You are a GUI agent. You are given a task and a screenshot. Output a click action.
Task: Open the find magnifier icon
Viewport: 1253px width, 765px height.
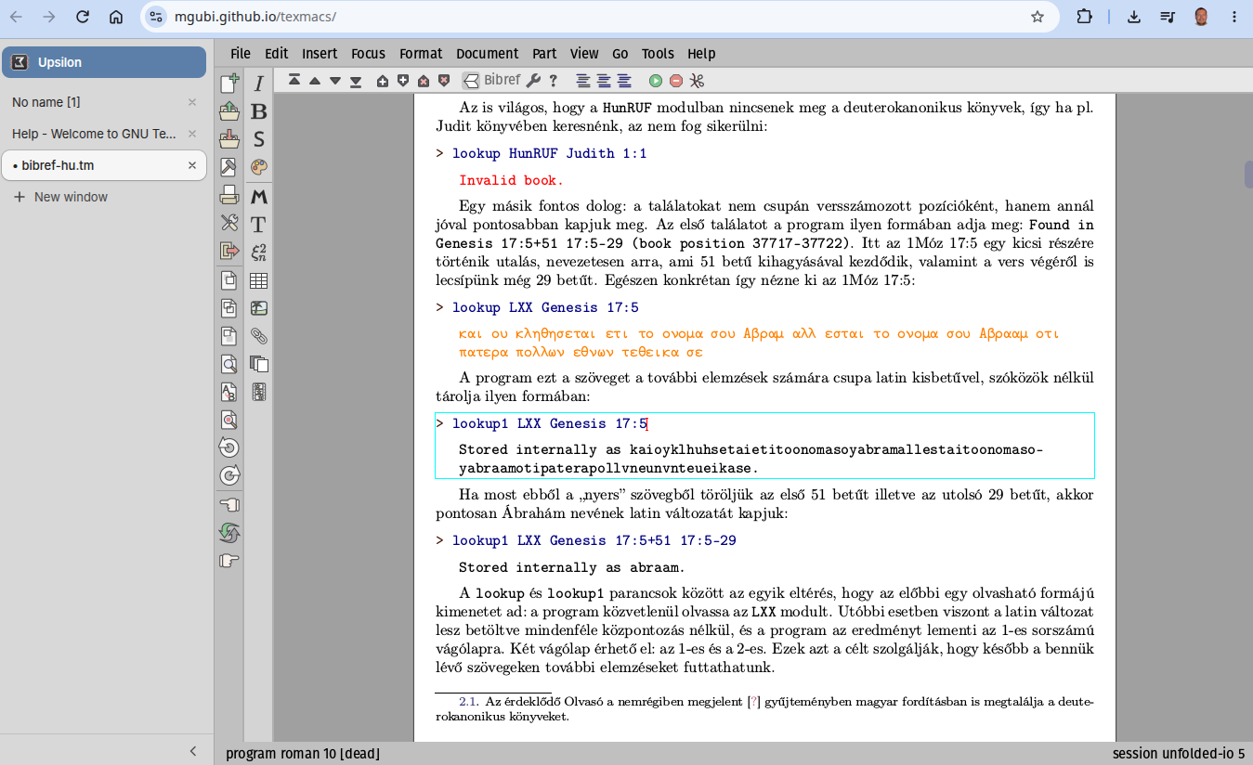(229, 364)
